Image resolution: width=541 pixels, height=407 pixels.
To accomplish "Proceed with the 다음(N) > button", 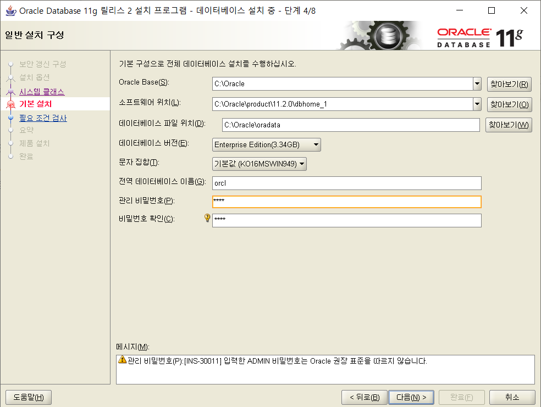I will click(411, 397).
